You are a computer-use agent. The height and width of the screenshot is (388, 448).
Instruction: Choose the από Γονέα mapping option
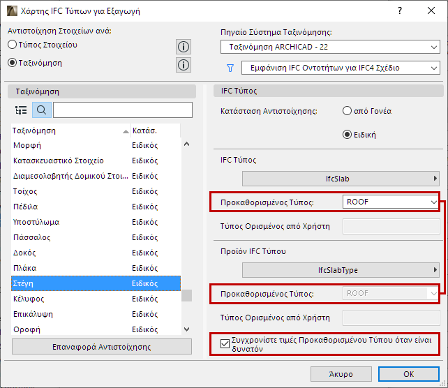pos(347,111)
